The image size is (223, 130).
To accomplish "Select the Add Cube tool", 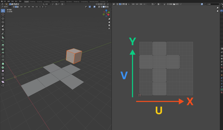I will [3, 42].
